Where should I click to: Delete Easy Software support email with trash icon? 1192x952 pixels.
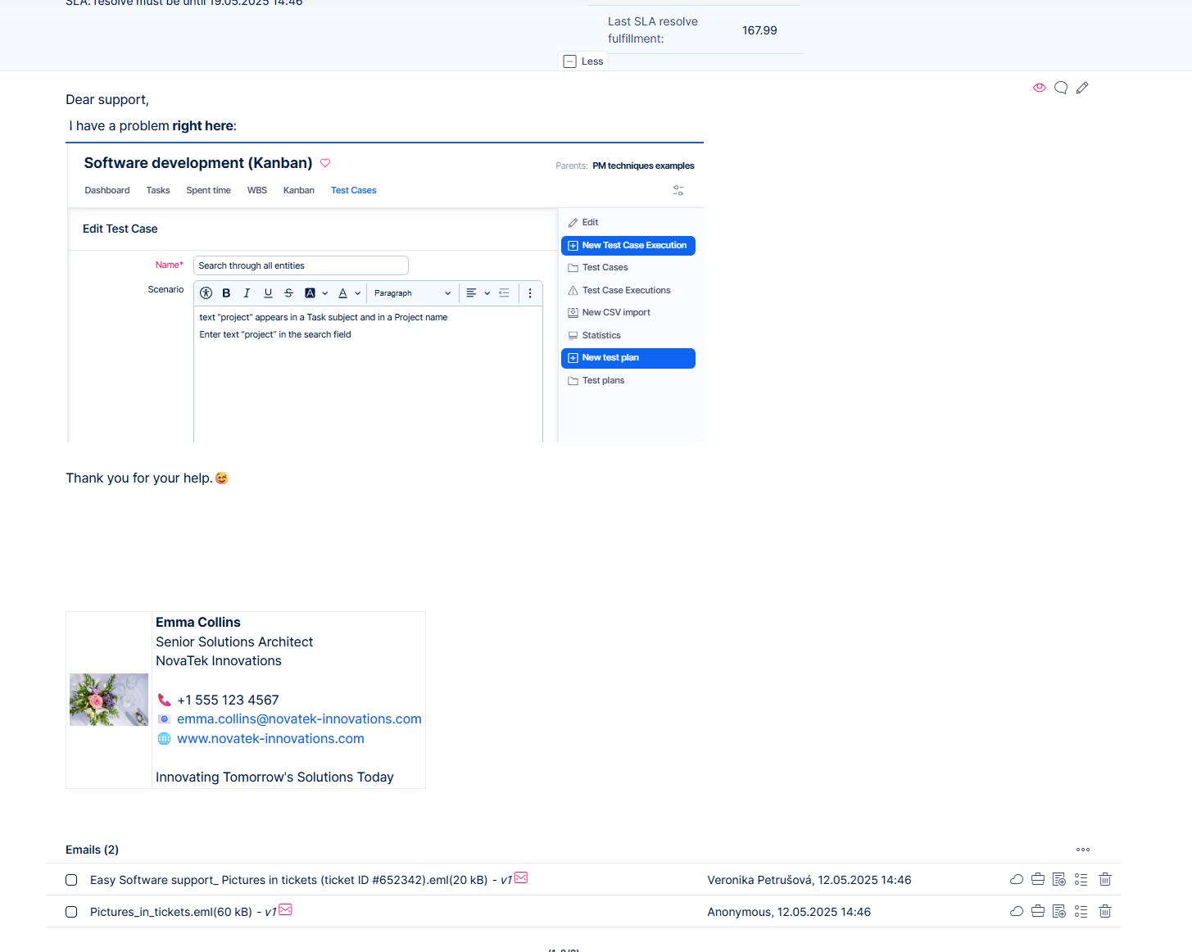coord(1105,879)
